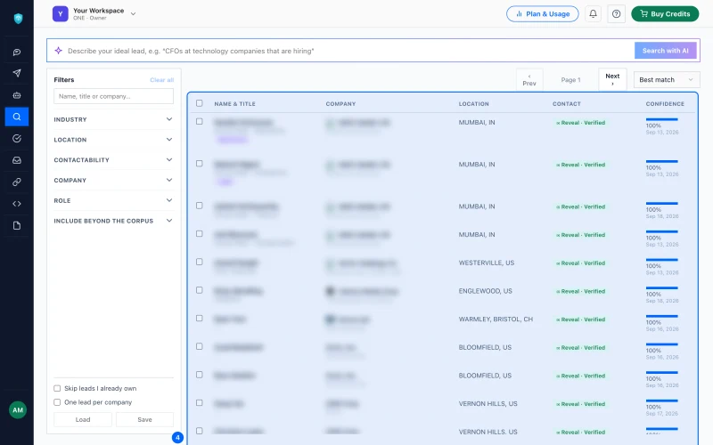The height and width of the screenshot is (445, 713).
Task: Click the WESTERVILLE, US location cell
Action: [486, 263]
